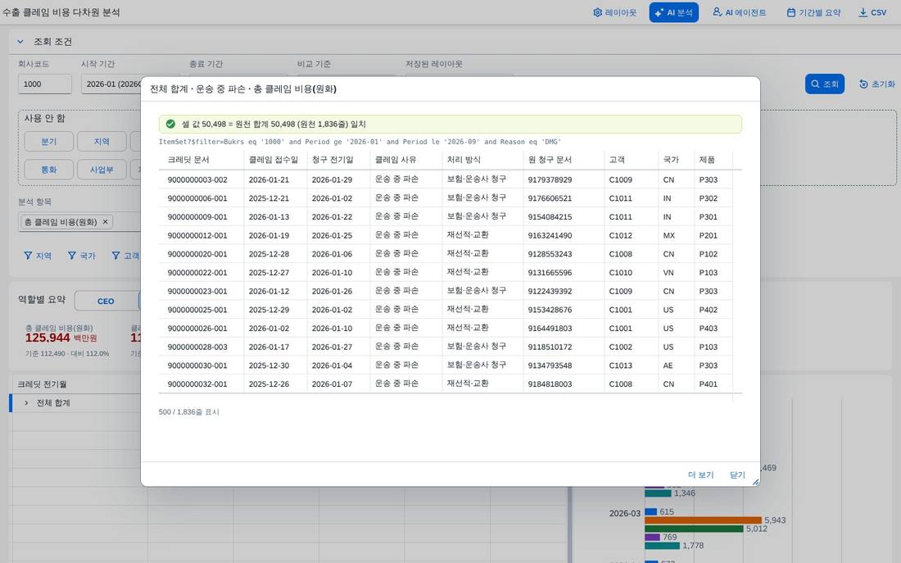The height and width of the screenshot is (563, 901).
Task: Open the 국가 filter funnel
Action: (x=82, y=256)
